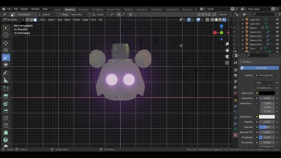Switch to vertex select mode
Viewport: 281px width, 158px height.
(27, 20)
